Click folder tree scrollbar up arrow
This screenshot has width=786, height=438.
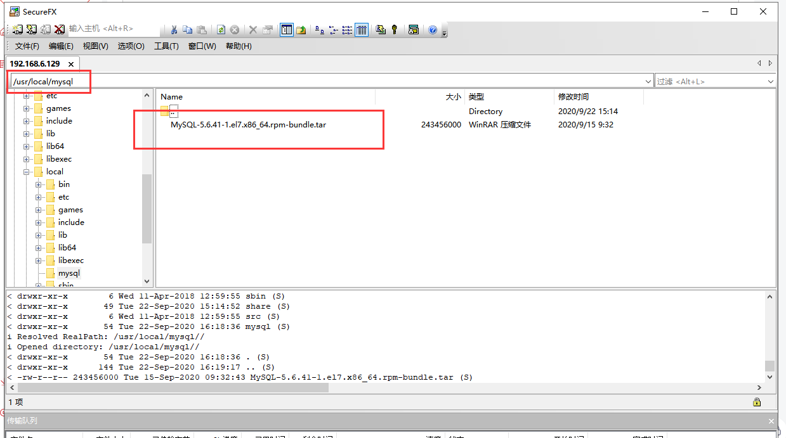(147, 94)
